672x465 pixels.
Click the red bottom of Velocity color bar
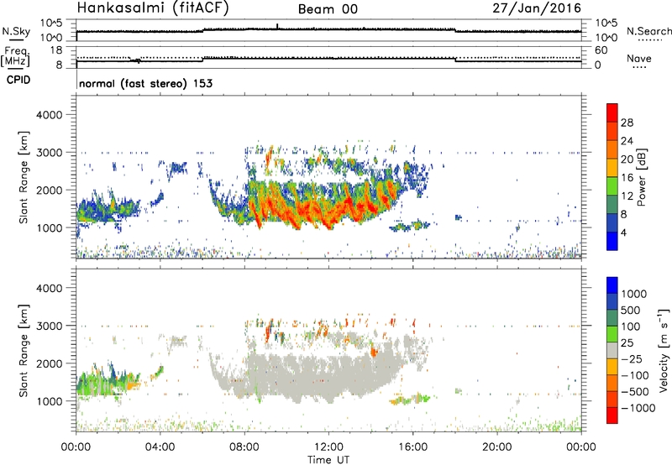coord(612,415)
